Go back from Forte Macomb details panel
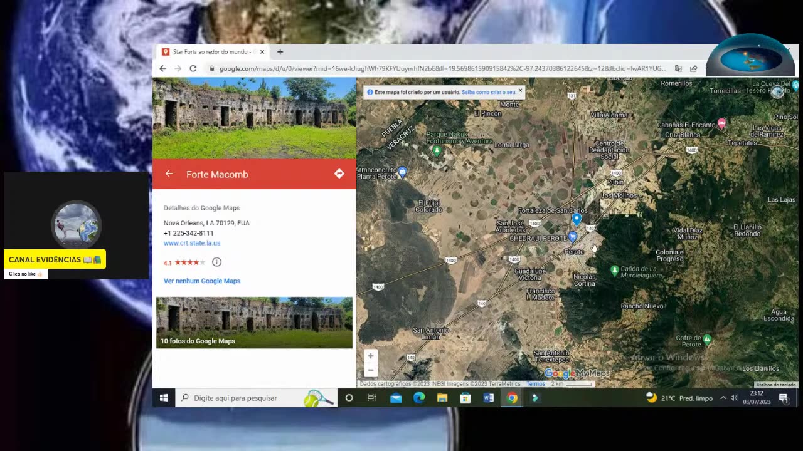The height and width of the screenshot is (451, 803). point(169,174)
